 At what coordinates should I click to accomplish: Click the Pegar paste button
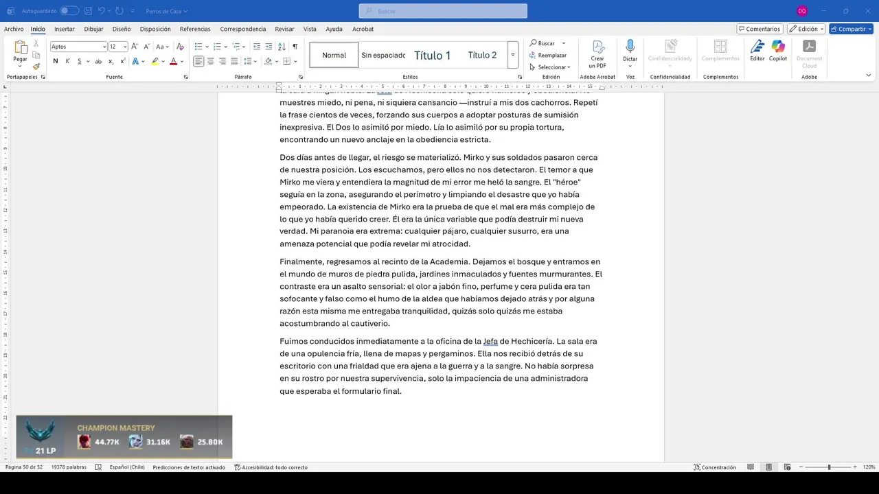[x=20, y=54]
